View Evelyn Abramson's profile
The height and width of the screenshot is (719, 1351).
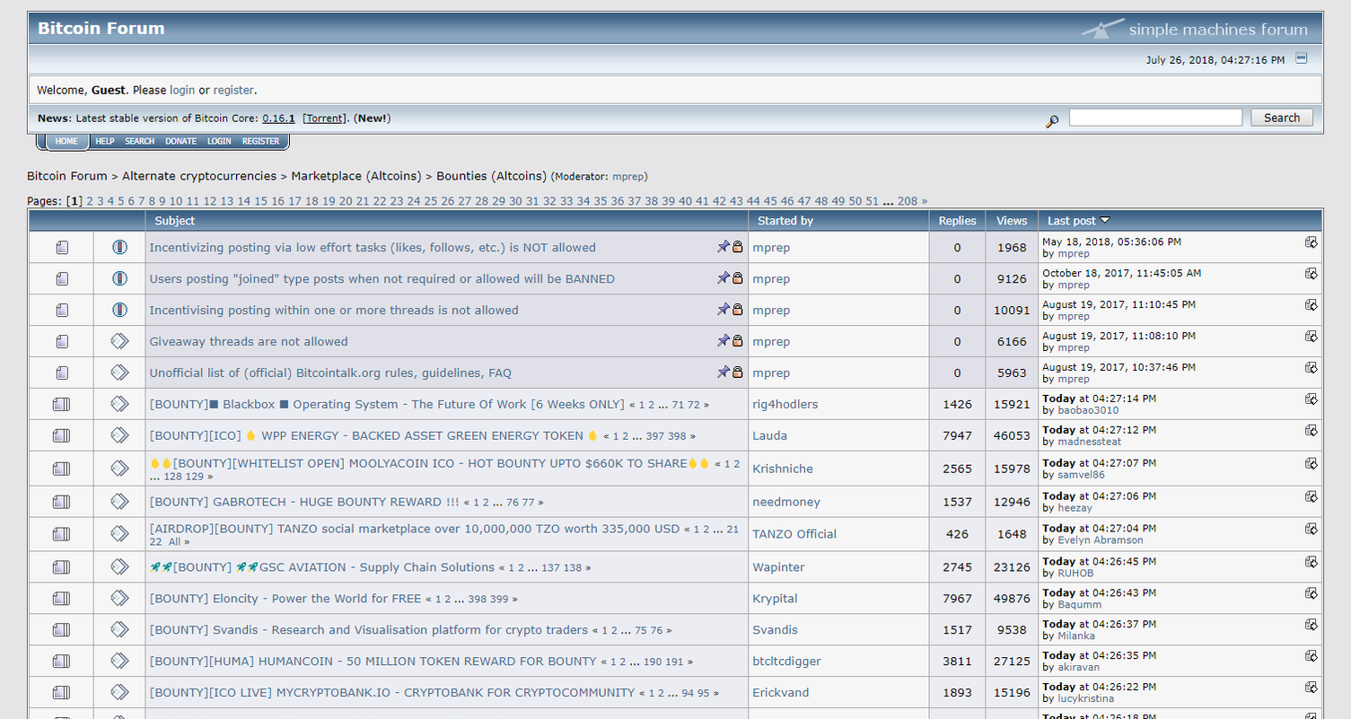pyautogui.click(x=1101, y=540)
